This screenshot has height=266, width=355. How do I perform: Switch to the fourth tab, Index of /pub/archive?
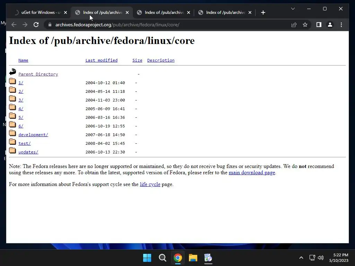(x=225, y=12)
